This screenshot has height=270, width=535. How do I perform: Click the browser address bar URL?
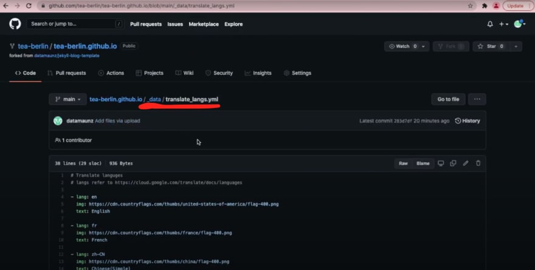pyautogui.click(x=142, y=6)
